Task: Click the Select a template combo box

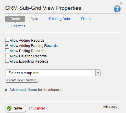Action: tap(53, 73)
